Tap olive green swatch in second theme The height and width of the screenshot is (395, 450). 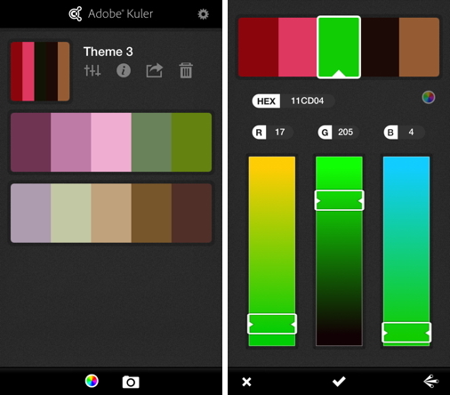pyautogui.click(x=191, y=142)
